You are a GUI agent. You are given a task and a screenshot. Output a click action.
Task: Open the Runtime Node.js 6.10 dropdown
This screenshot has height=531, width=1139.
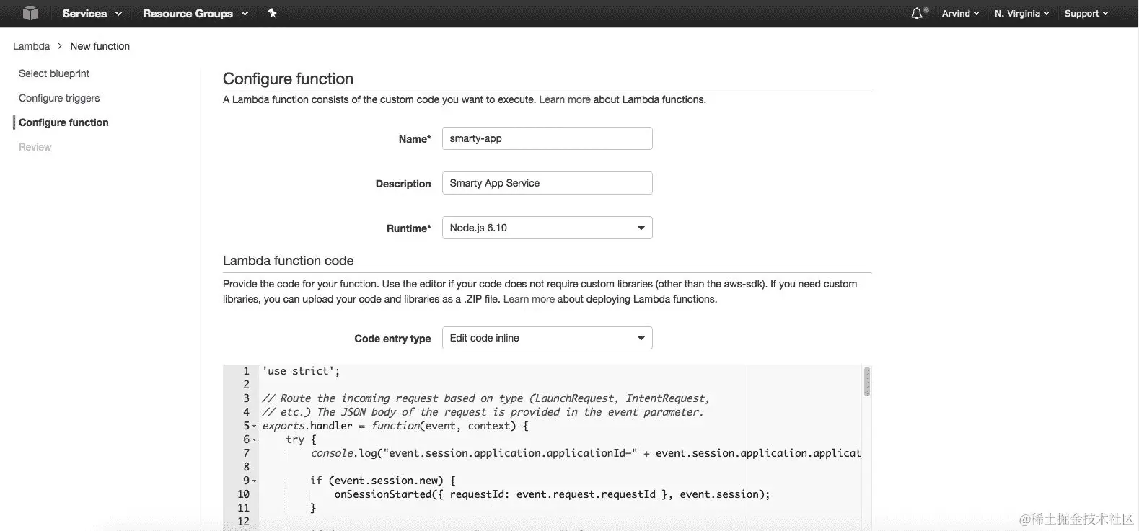547,228
